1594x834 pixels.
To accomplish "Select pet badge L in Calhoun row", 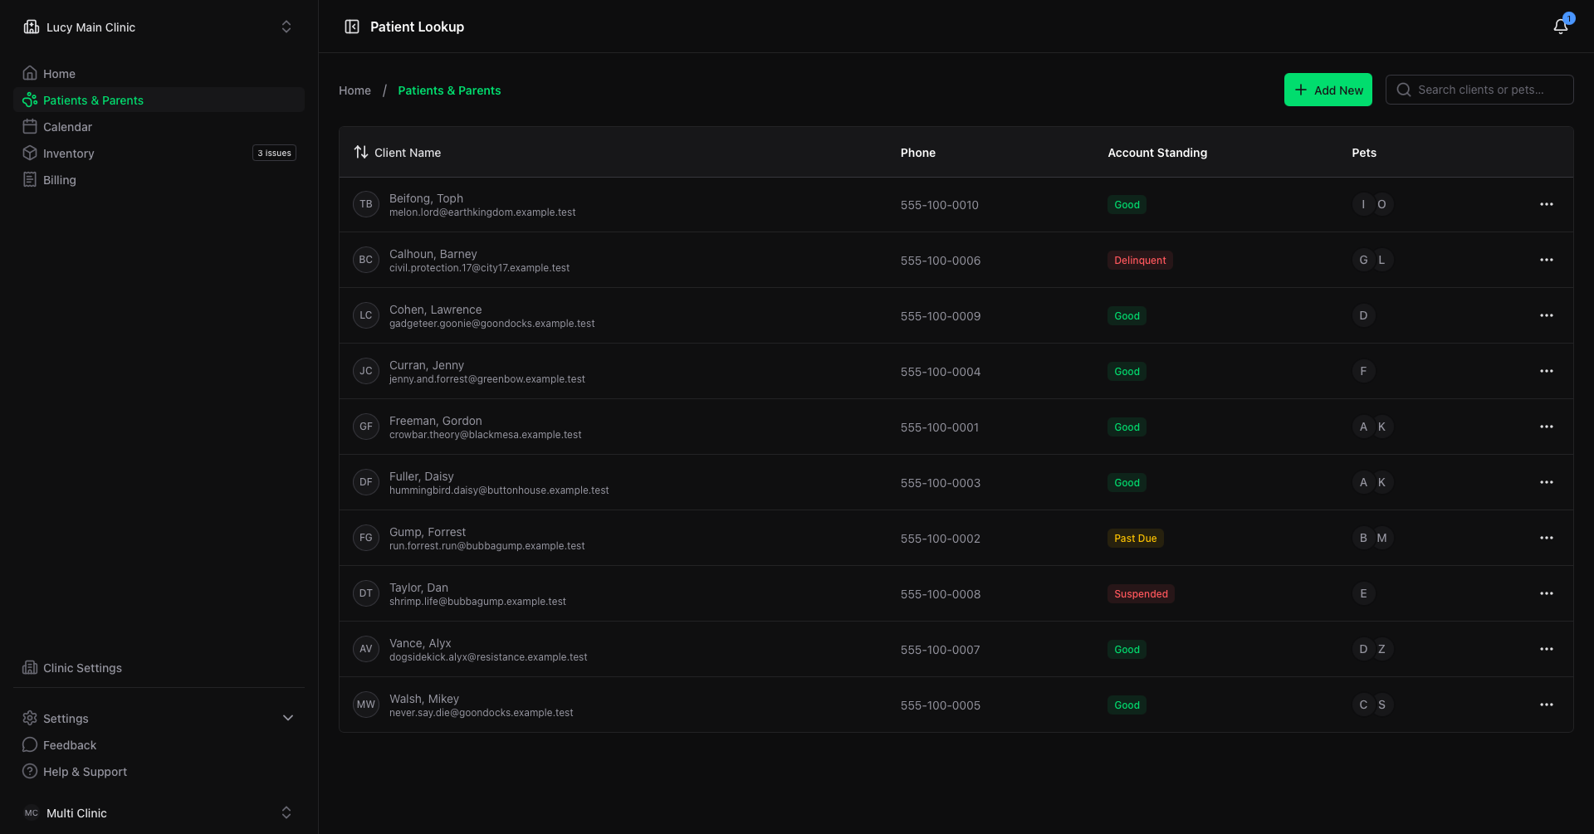I will 1381,260.
